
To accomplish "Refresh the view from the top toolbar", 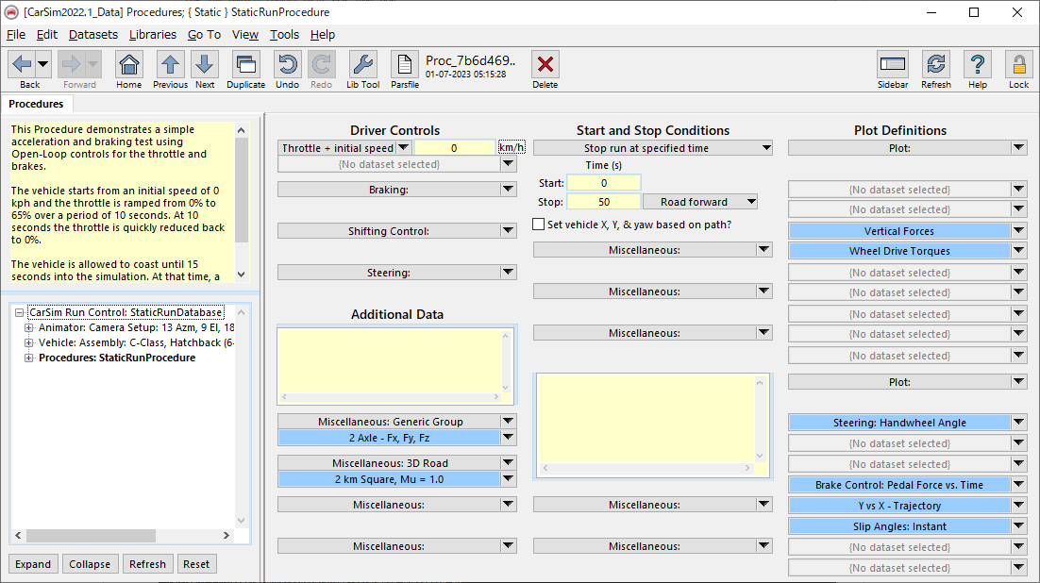I will pyautogui.click(x=936, y=65).
